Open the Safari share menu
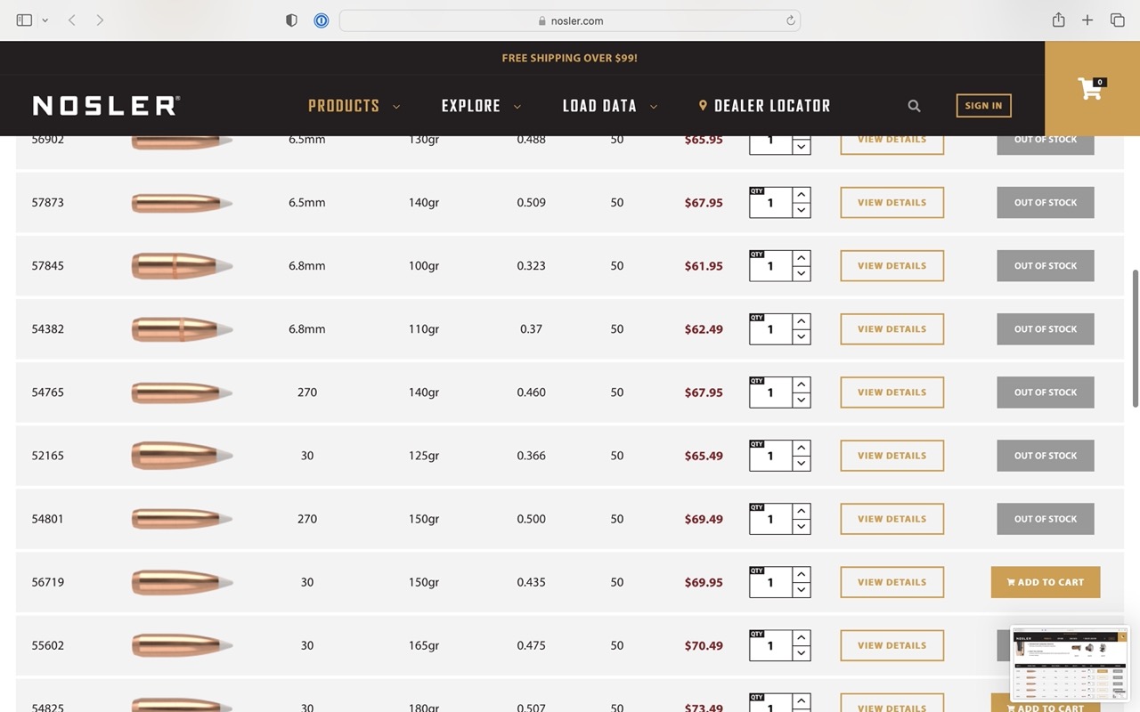 1058,20
